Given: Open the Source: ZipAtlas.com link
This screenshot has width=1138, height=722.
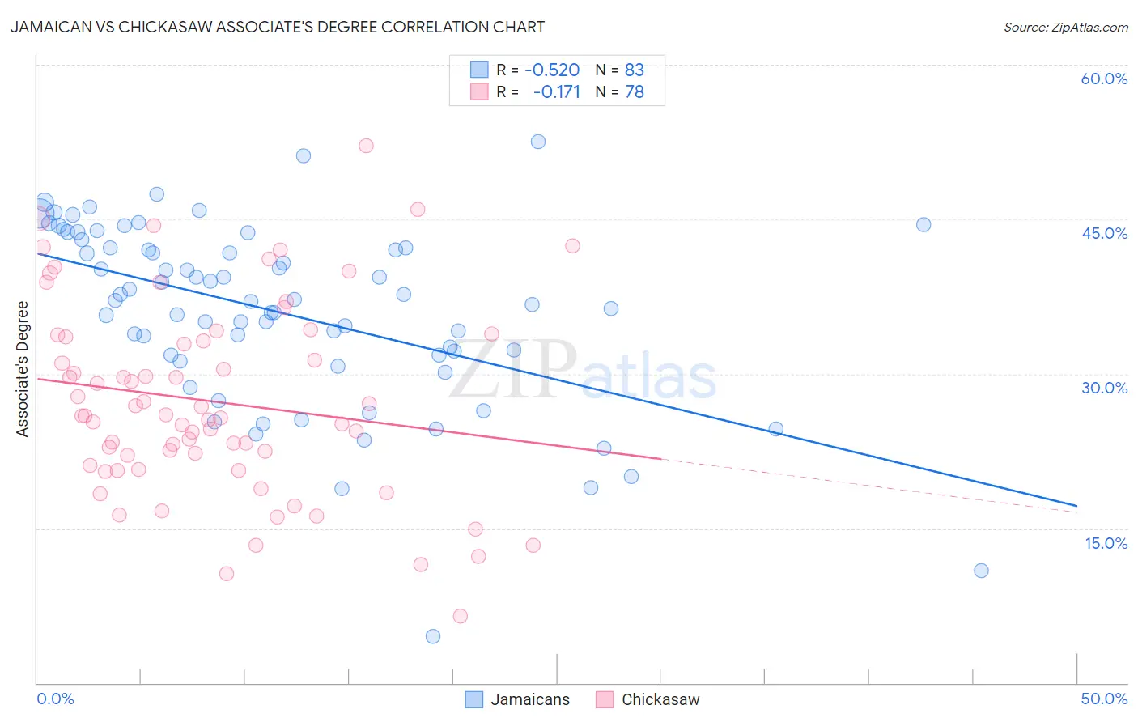Looking at the screenshot, I should (1066, 27).
